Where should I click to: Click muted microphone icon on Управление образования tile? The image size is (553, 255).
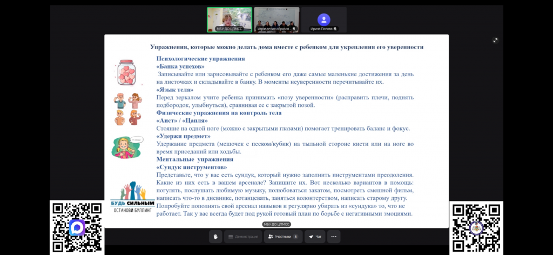[x=295, y=29]
